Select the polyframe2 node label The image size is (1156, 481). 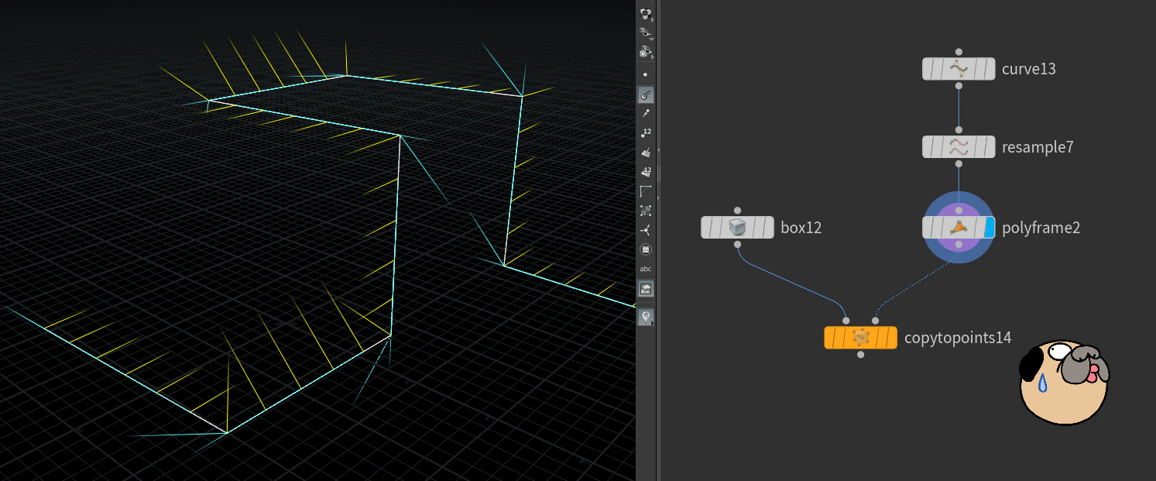[x=1041, y=228]
